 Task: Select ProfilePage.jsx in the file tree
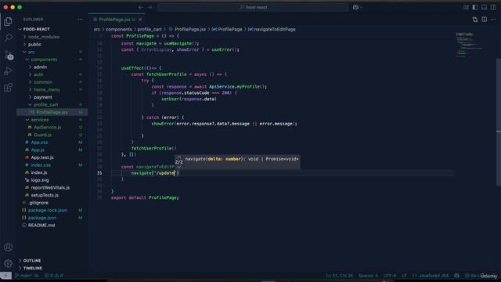52,112
